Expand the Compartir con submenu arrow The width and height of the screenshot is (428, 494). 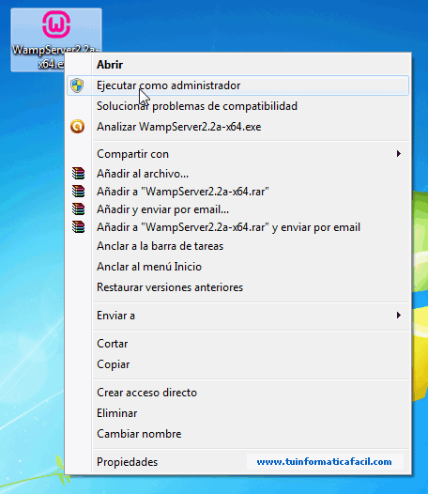pos(399,154)
